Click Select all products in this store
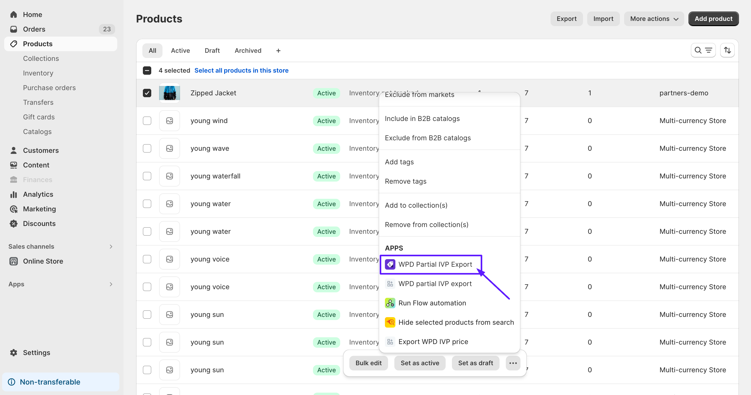751x395 pixels. click(241, 71)
